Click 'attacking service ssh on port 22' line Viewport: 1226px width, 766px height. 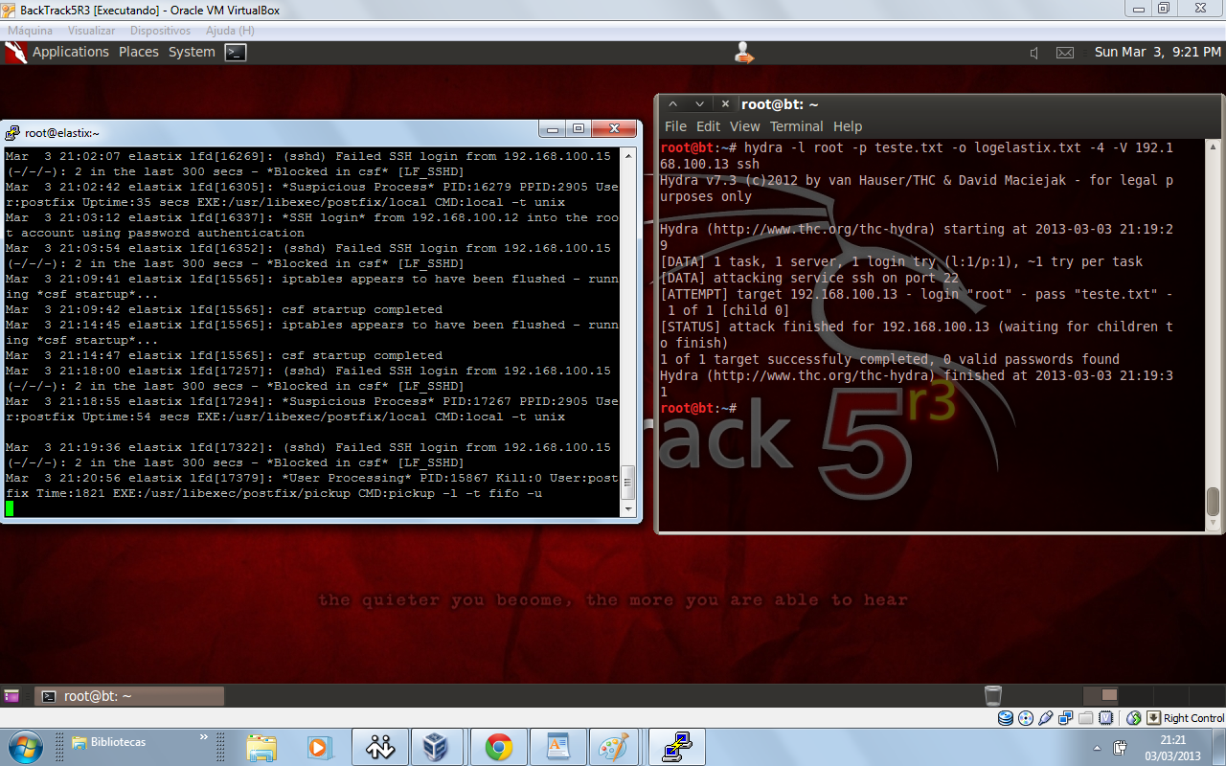(809, 278)
